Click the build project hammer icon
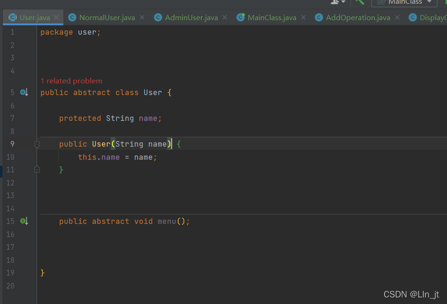The image size is (447, 304). 360,2
